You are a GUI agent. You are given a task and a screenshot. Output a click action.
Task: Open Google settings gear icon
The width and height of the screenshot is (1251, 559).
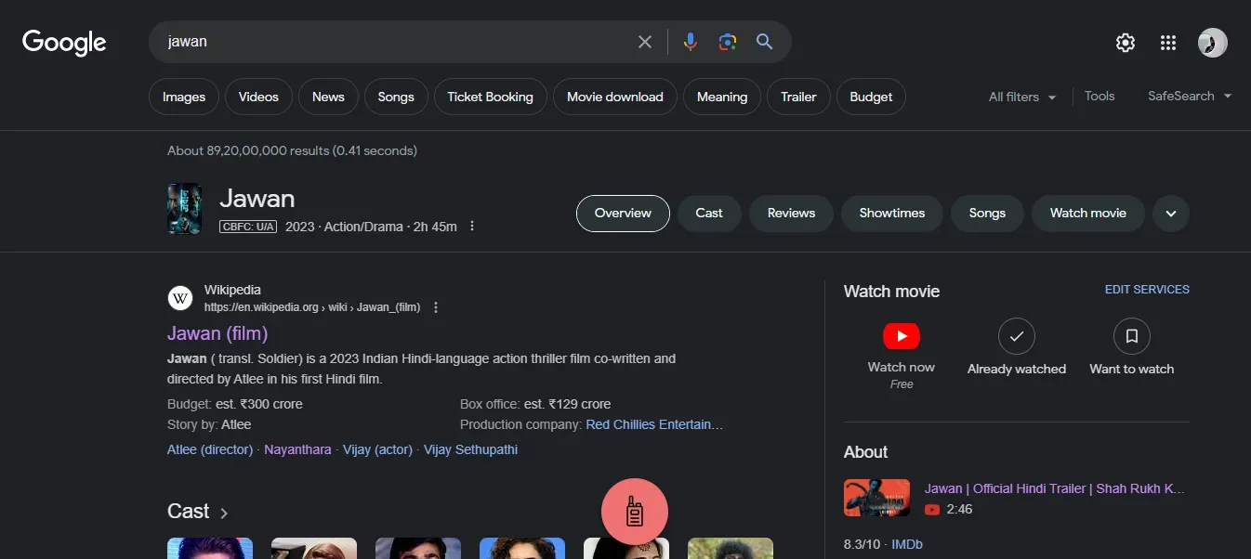pos(1126,43)
